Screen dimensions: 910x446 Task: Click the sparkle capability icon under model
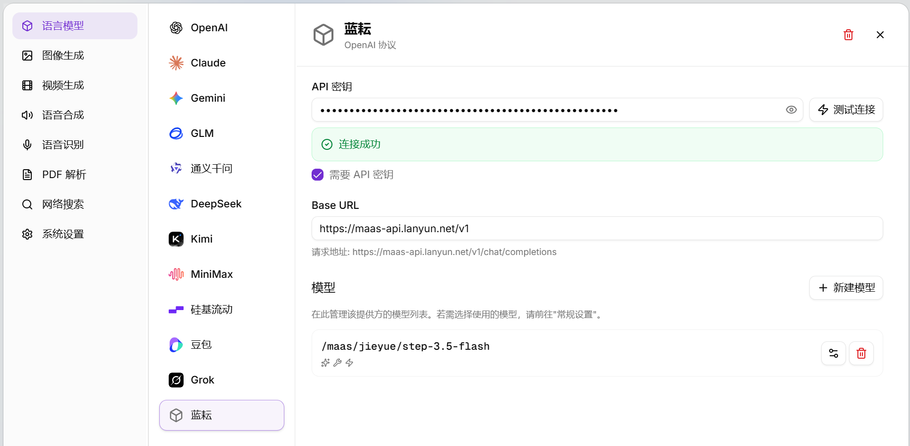click(x=325, y=363)
